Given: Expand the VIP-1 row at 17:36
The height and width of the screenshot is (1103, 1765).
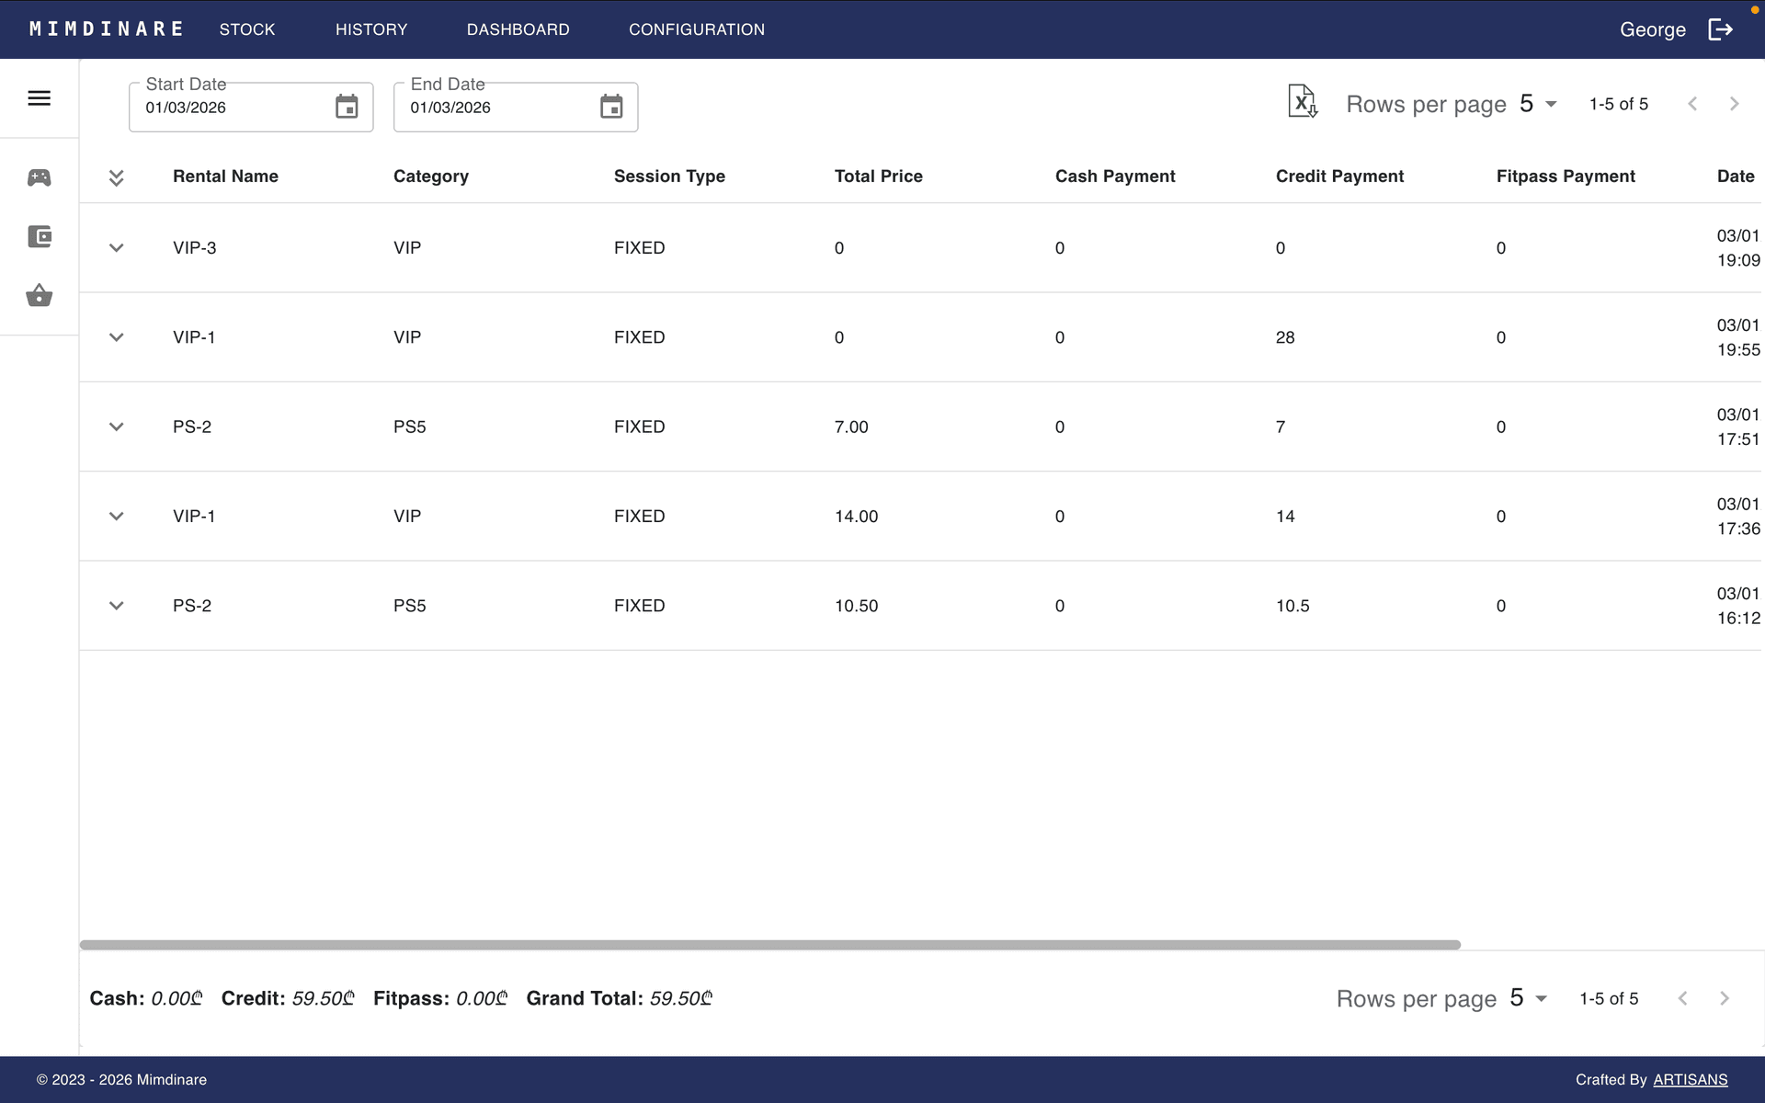Looking at the screenshot, I should pos(116,517).
